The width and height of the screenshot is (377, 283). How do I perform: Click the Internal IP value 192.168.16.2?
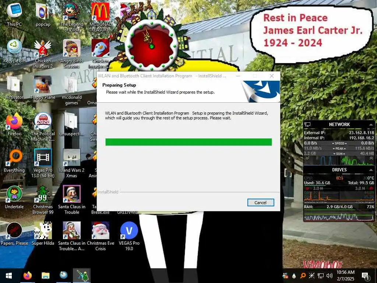coord(362,138)
